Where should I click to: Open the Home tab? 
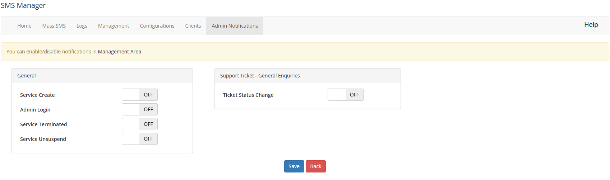coord(24,26)
